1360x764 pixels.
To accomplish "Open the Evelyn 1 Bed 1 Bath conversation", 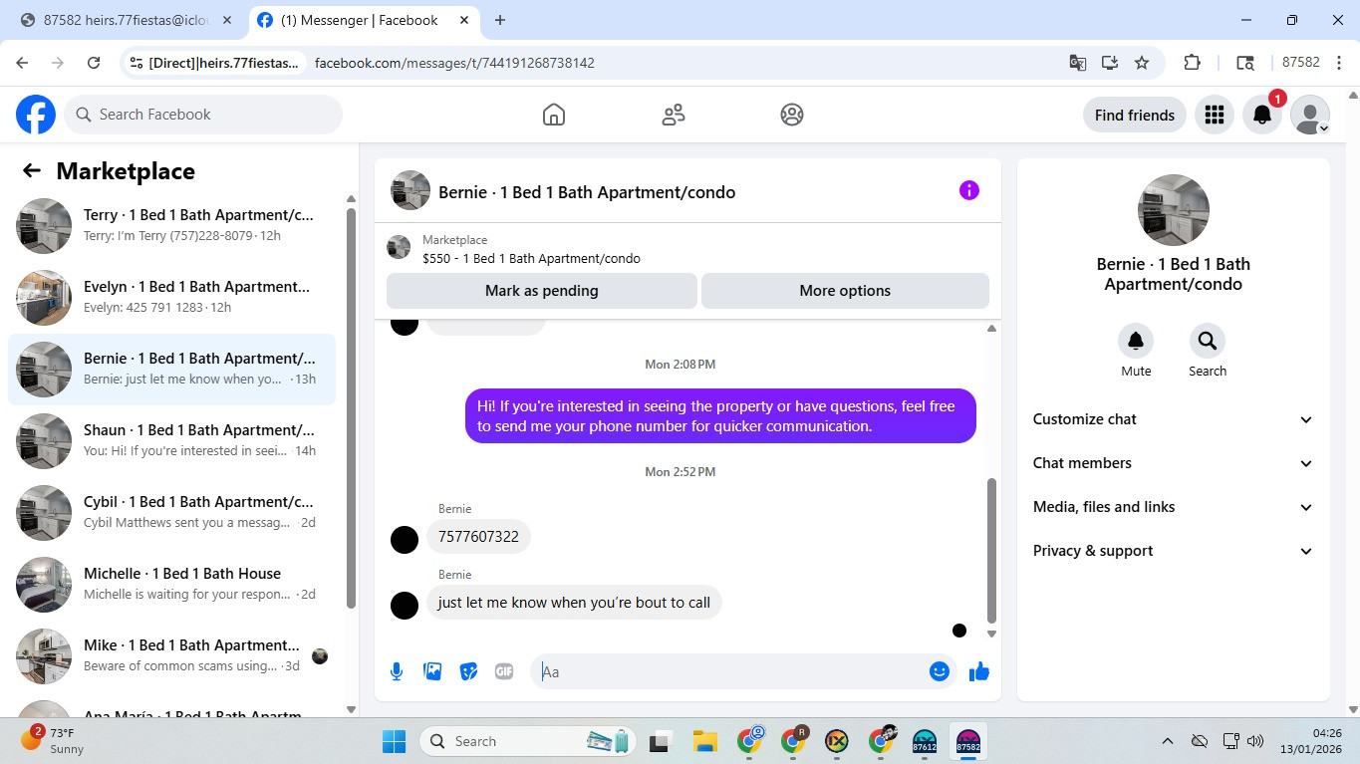I will point(171,298).
